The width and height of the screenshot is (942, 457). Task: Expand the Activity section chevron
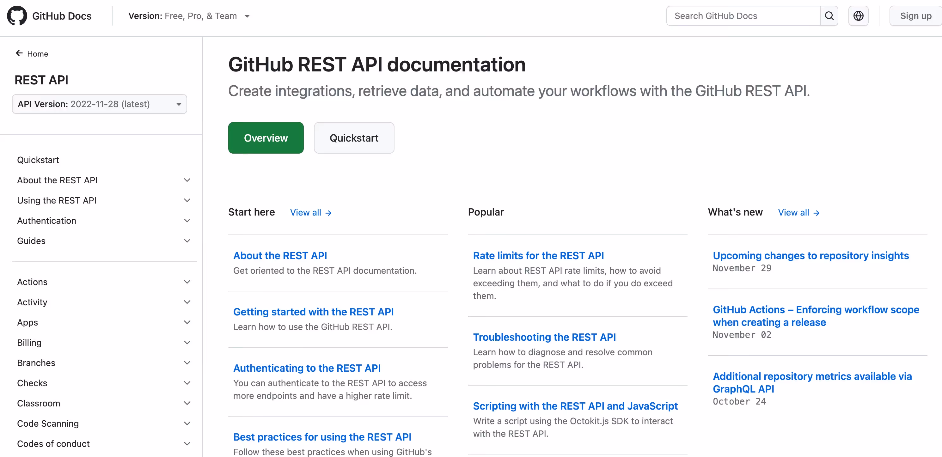click(187, 302)
